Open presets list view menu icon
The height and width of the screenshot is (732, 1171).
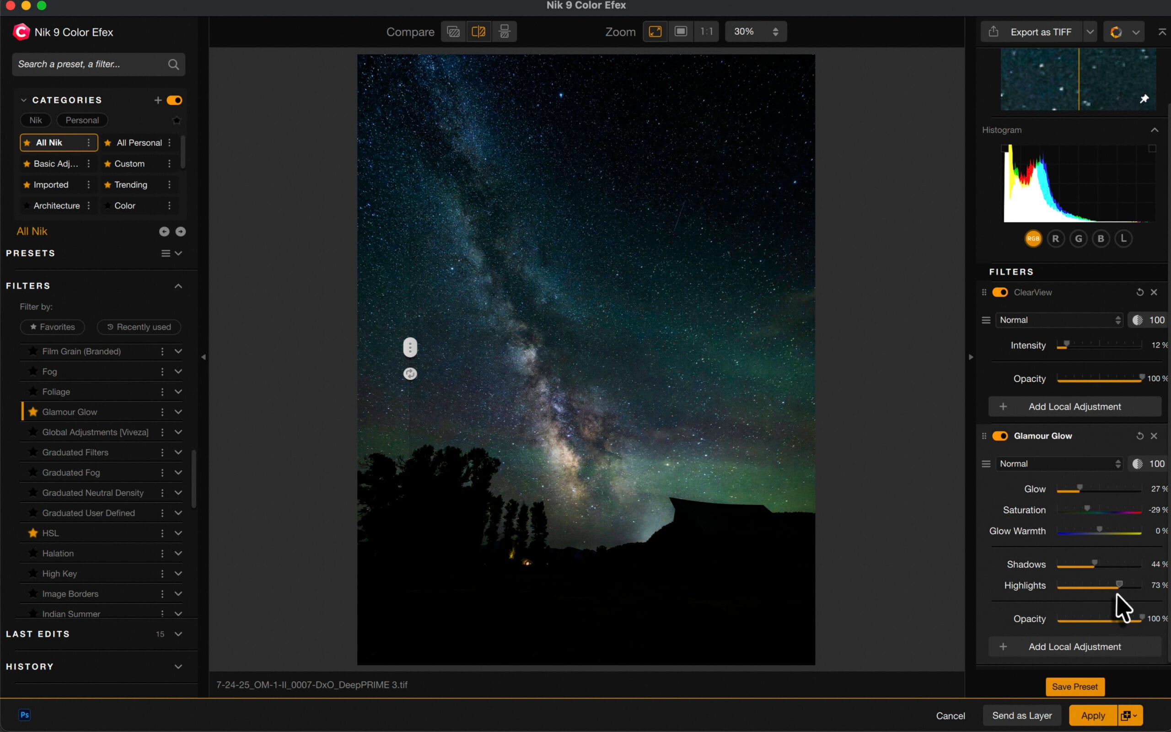click(166, 253)
